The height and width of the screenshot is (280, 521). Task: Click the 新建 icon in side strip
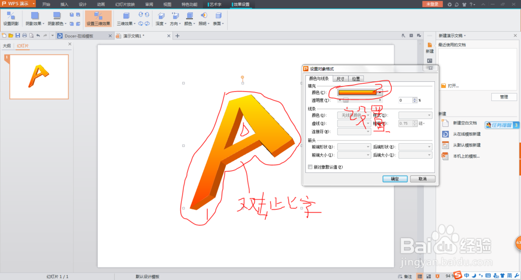[x=430, y=48]
